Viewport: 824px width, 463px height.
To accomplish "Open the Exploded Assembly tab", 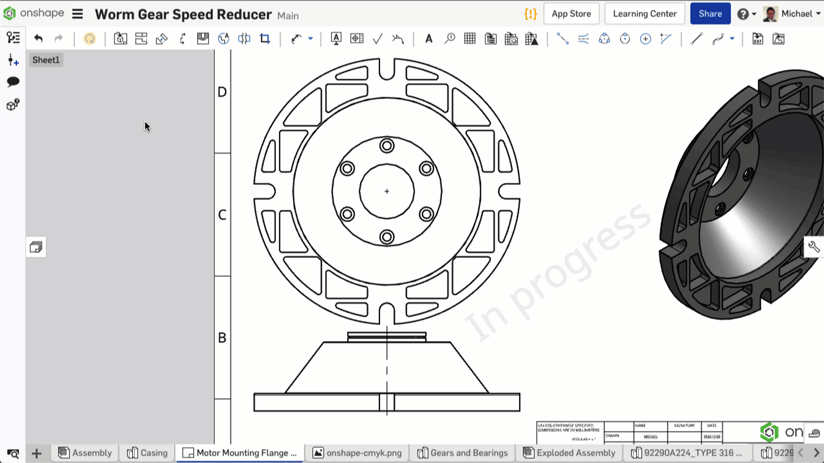I will click(x=570, y=453).
